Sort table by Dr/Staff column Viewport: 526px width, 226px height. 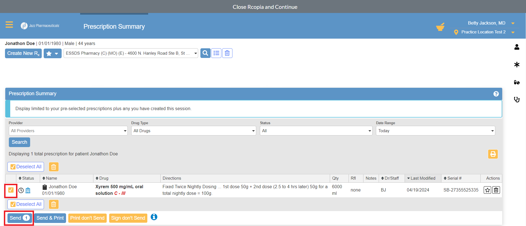pos(390,178)
